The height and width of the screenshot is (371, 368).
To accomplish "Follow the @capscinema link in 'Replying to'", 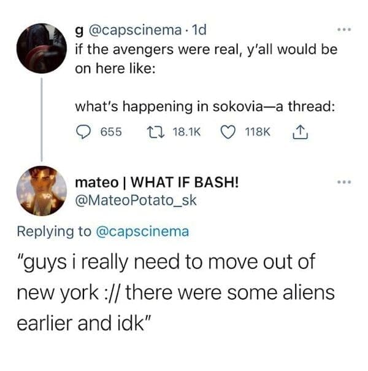I will 142,232.
